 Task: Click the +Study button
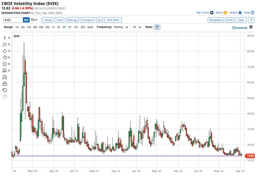48,20
